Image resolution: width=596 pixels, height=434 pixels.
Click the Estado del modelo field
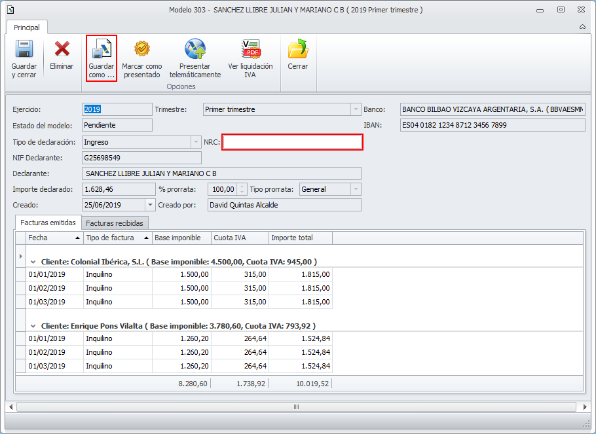[x=117, y=125]
